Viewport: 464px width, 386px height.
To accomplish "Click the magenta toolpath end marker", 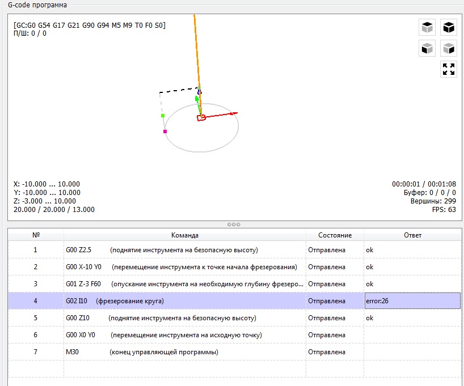I will (x=165, y=132).
